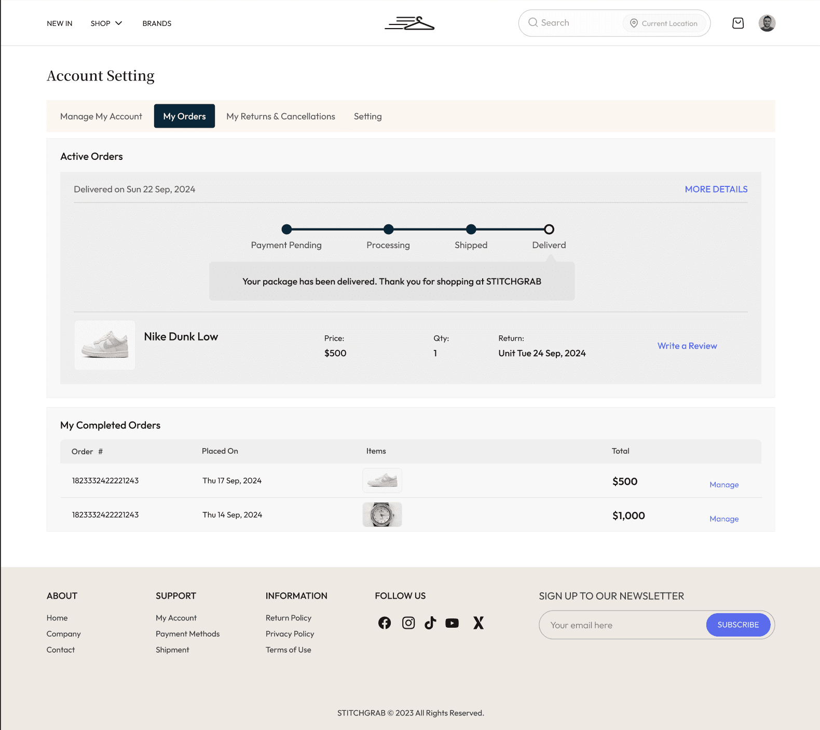820x730 pixels.
Task: Select the Payment Pending progress step
Action: [286, 229]
